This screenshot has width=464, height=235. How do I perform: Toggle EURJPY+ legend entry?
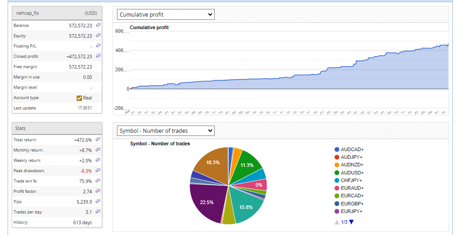coord(351,211)
